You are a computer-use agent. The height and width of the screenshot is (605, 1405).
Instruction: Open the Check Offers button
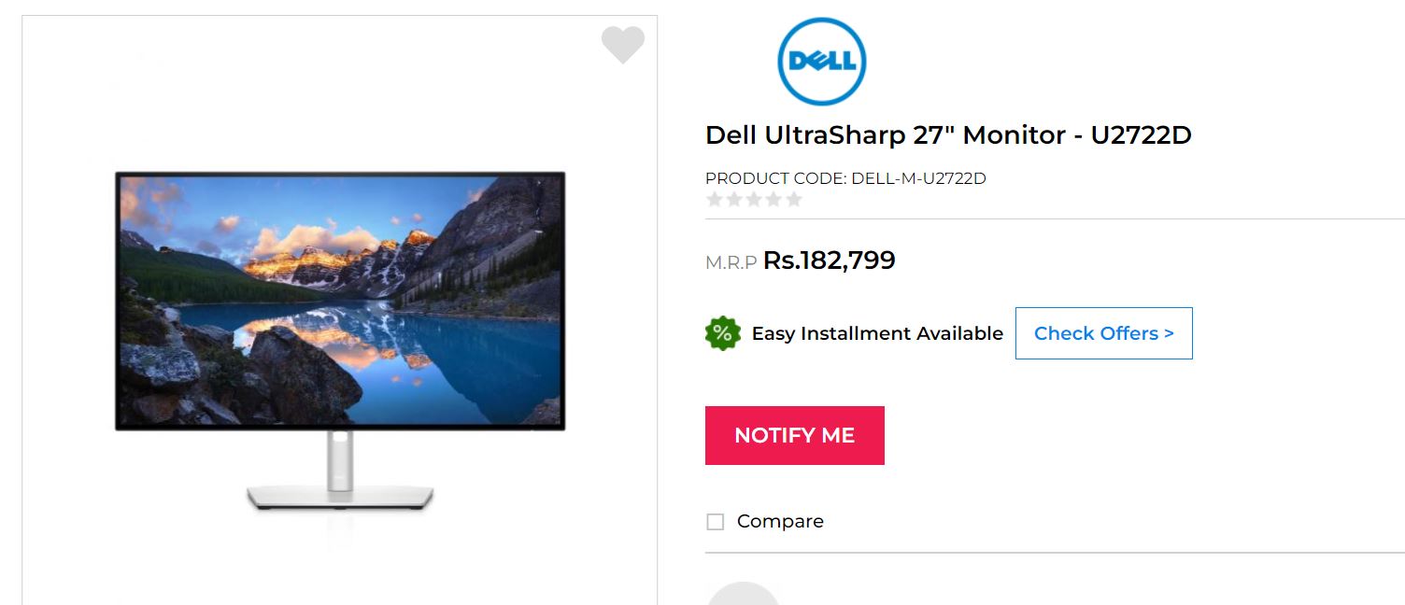point(1103,333)
